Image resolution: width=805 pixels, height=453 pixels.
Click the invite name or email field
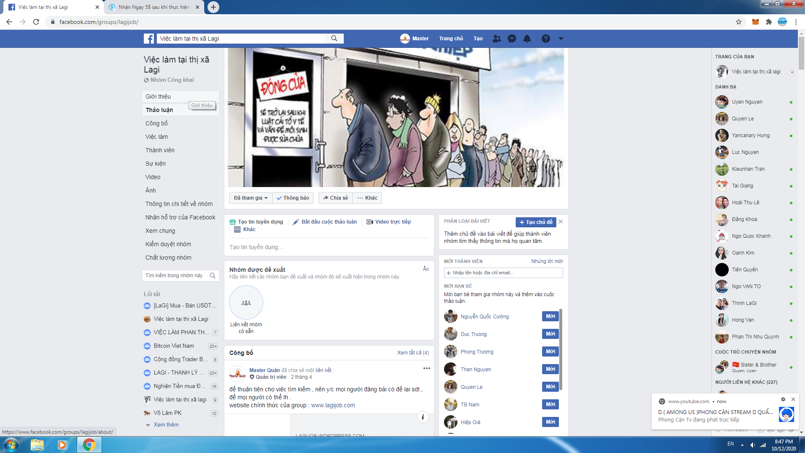point(503,273)
